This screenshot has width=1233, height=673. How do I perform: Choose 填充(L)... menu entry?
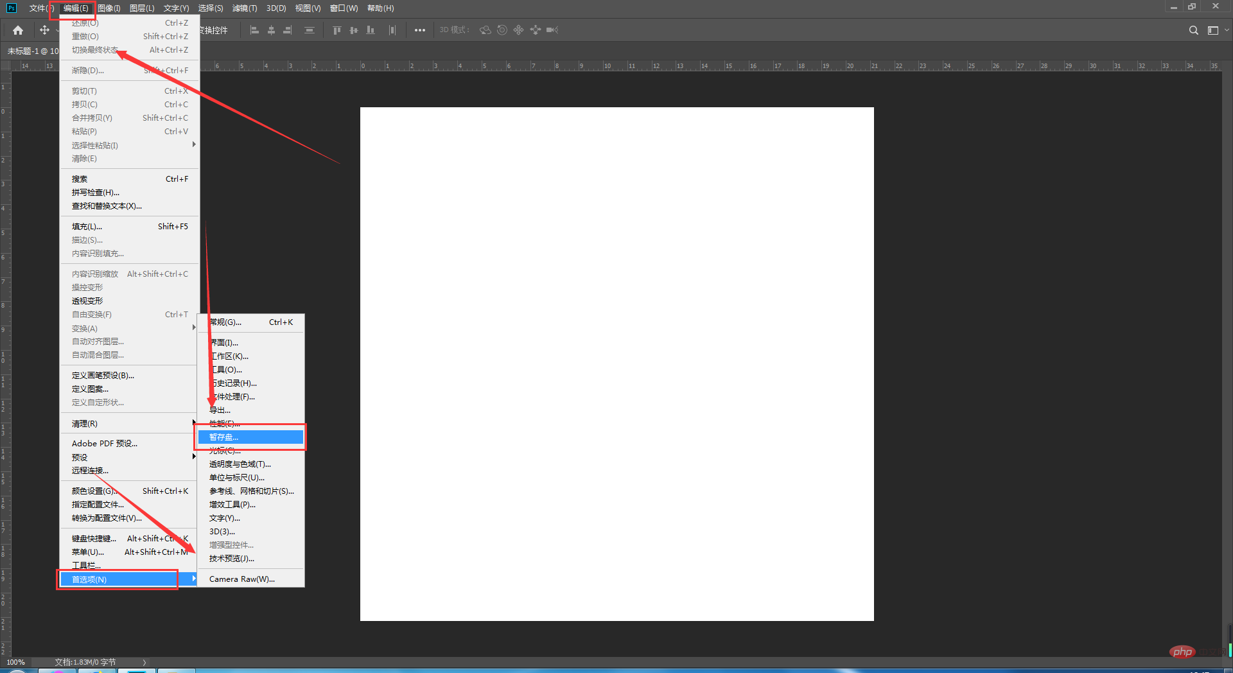[x=130, y=227]
